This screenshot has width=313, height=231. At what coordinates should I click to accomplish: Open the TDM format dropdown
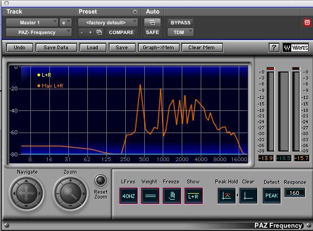pos(181,32)
